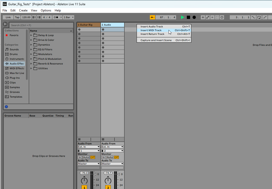Toggle the blue headphone Preview icon
The width and height of the screenshot is (272, 189).
click(x=6, y=107)
